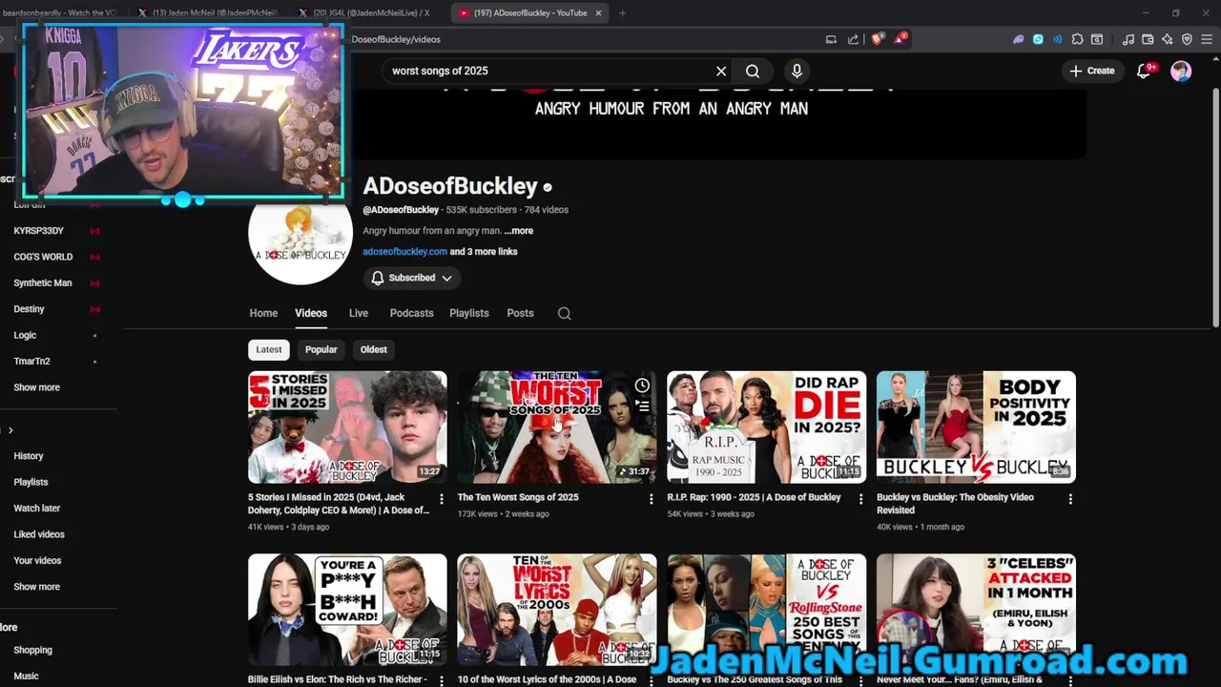The image size is (1221, 687).
Task: Switch to the ADoseofBuckley YouTube browser tab
Action: click(529, 13)
